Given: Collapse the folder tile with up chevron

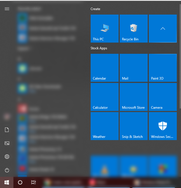Looking at the screenshot, I should (163, 29).
